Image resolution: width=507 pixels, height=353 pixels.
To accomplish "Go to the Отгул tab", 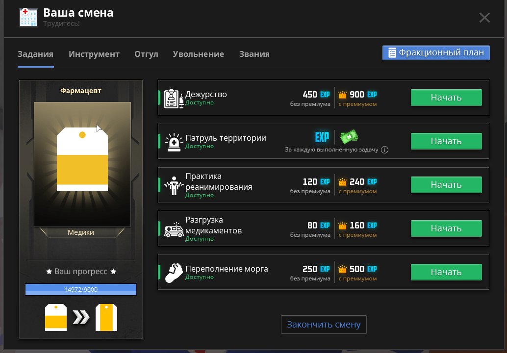I will pos(146,54).
